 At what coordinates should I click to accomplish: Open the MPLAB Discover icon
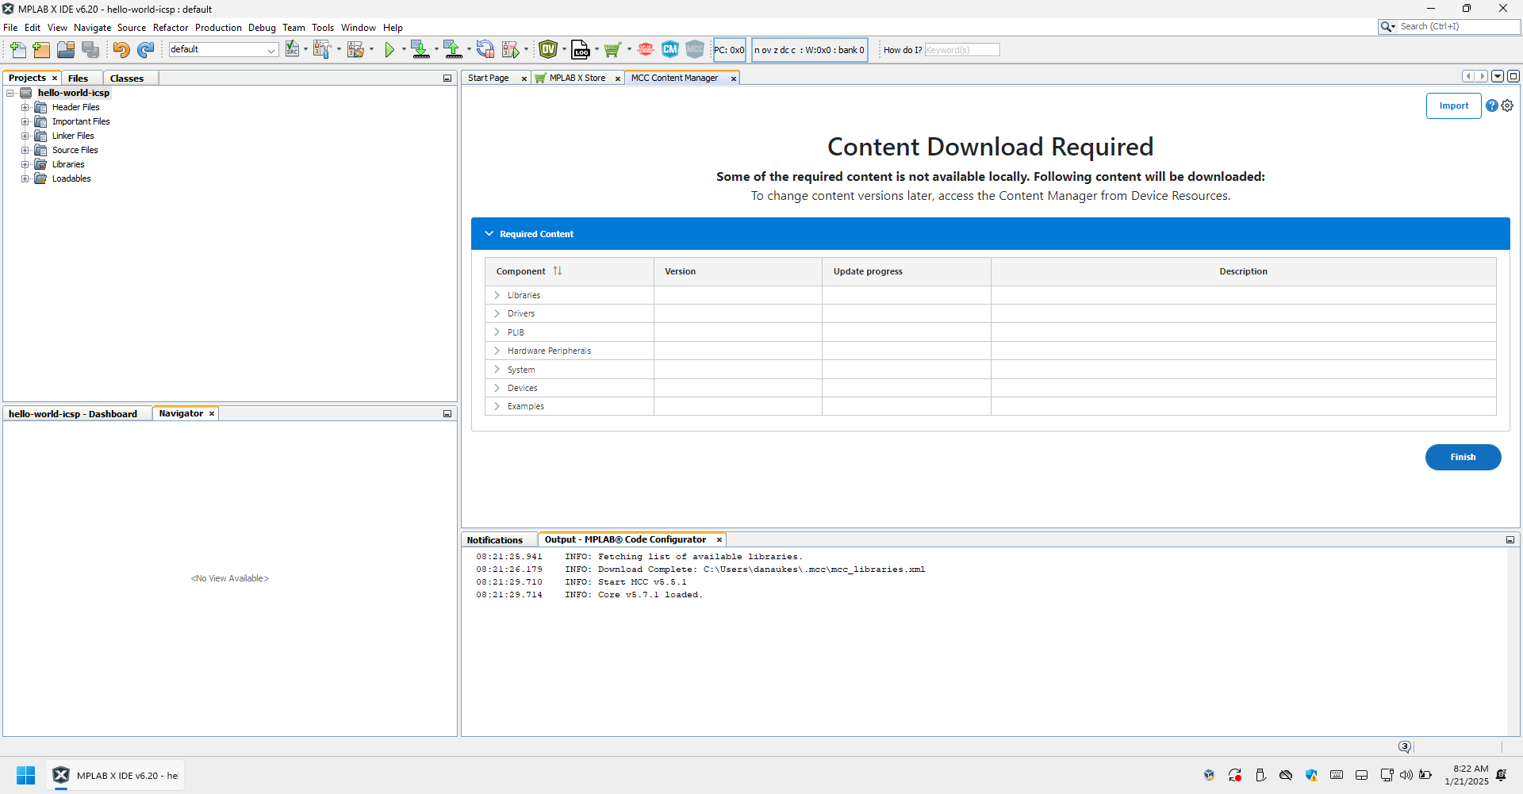(646, 49)
